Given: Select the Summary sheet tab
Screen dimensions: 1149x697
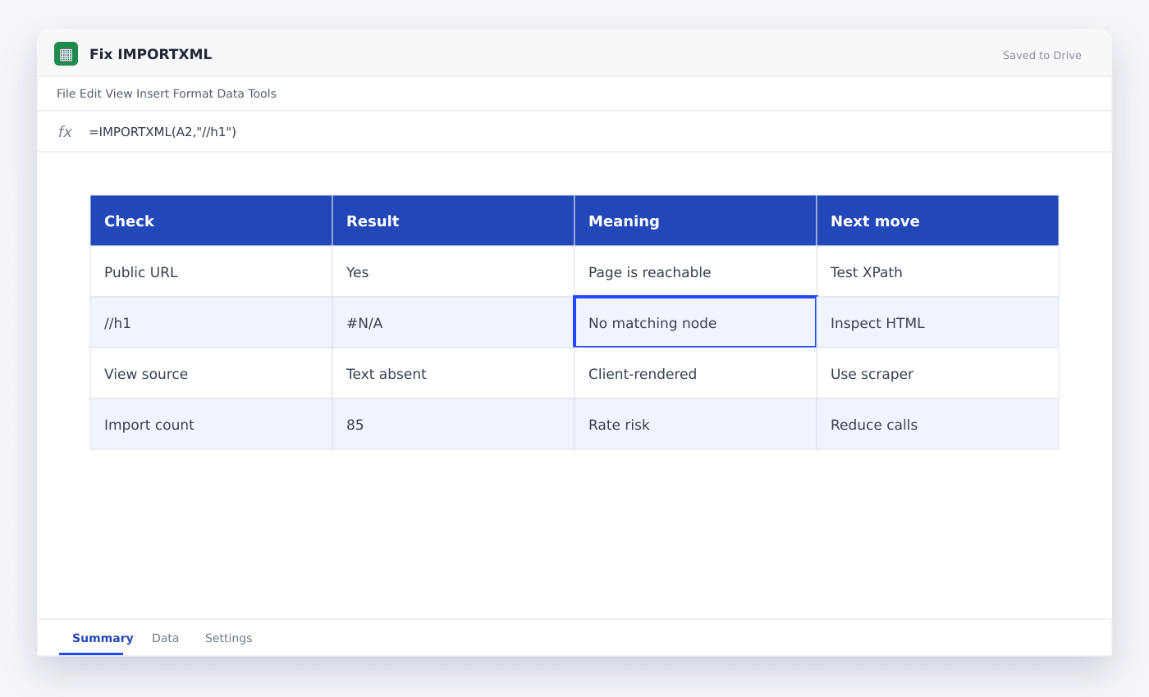Looking at the screenshot, I should tap(103, 638).
